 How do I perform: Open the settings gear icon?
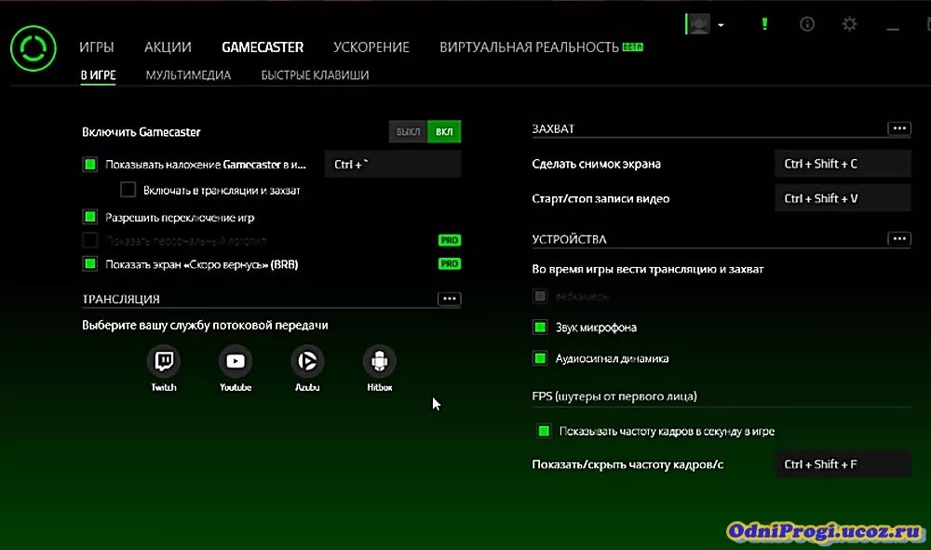[850, 24]
